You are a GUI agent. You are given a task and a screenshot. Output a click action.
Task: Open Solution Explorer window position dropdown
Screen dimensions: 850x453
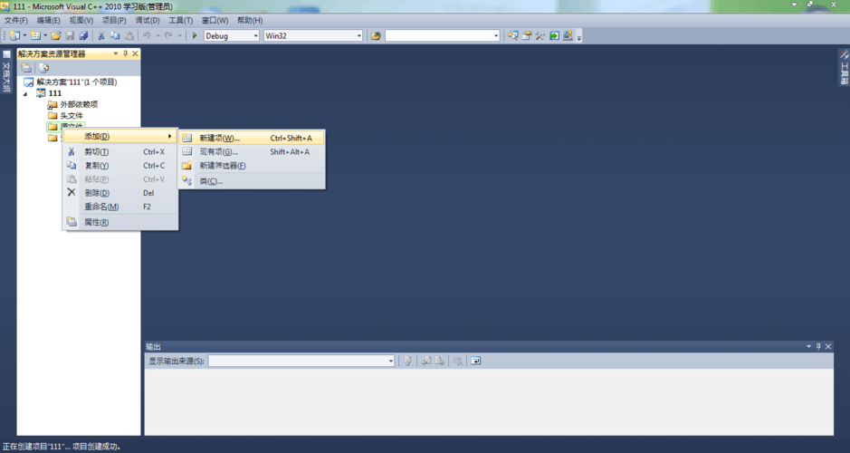point(116,53)
